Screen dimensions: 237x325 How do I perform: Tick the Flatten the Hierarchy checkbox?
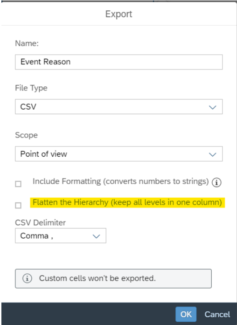click(x=18, y=206)
